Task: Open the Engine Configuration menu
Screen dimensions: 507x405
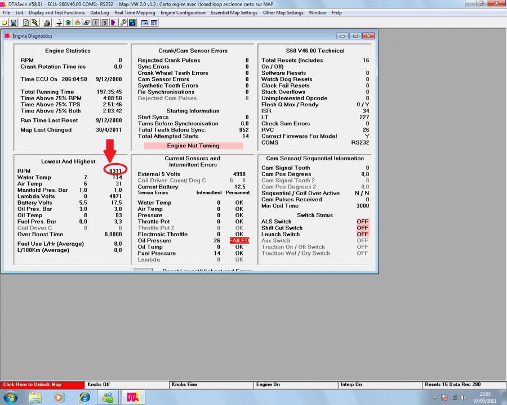Action: click(184, 12)
